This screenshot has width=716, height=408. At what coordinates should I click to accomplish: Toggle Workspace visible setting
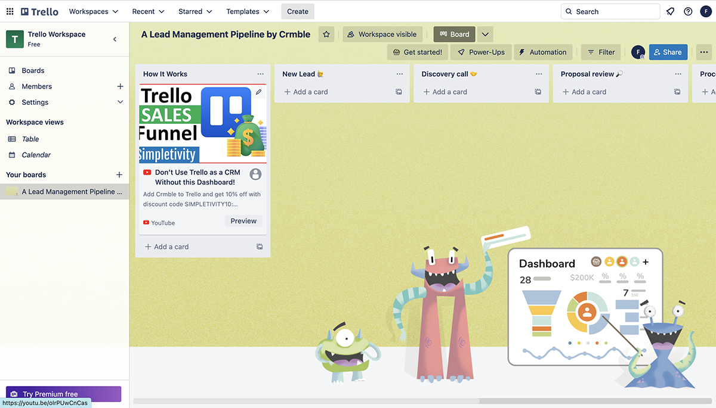click(x=382, y=34)
